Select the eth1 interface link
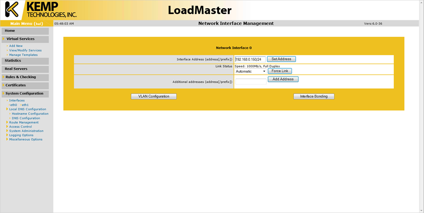 coord(25,105)
